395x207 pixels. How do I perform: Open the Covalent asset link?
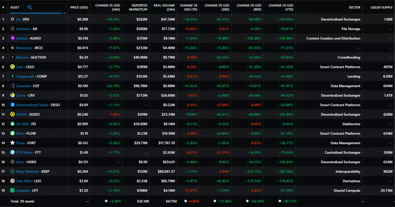(x=23, y=86)
